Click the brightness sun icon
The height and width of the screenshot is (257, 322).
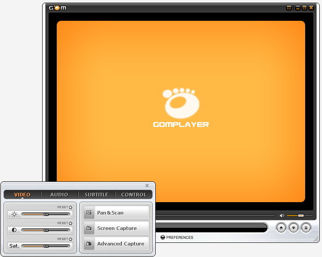pos(14,215)
